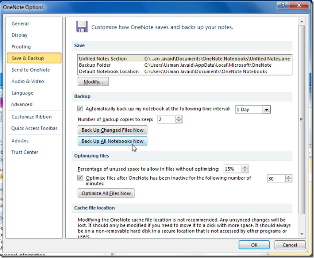Open the Advanced options category
Screen dimensions: 314x258
click(x=22, y=104)
